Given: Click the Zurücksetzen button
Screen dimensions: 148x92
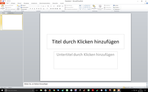Looking at the screenshot, I should pyautogui.click(x=24, y=7).
